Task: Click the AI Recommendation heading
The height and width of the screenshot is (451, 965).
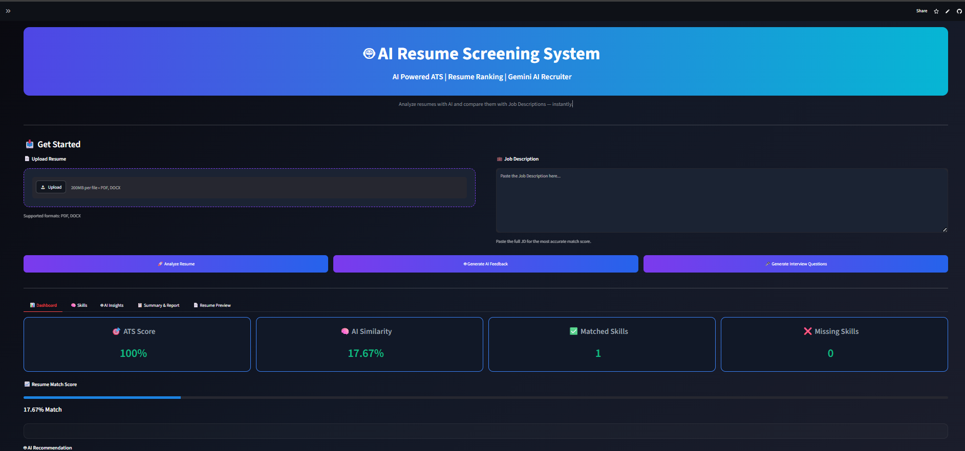Action: [48, 448]
